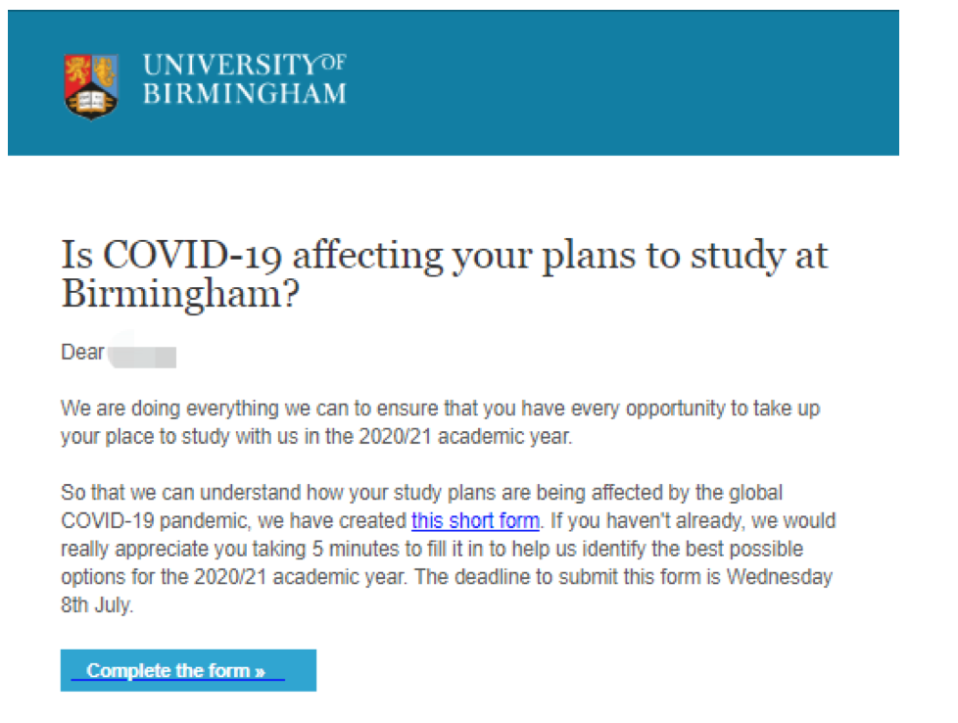Screen dimensions: 958x723
Task: Click '2020/21 academic year' in first paragraph
Action: (x=465, y=437)
